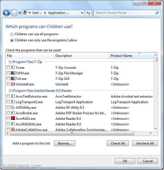Check the AcroRd32.exe checkbox
The height and width of the screenshot is (170, 164).
tap(8, 118)
